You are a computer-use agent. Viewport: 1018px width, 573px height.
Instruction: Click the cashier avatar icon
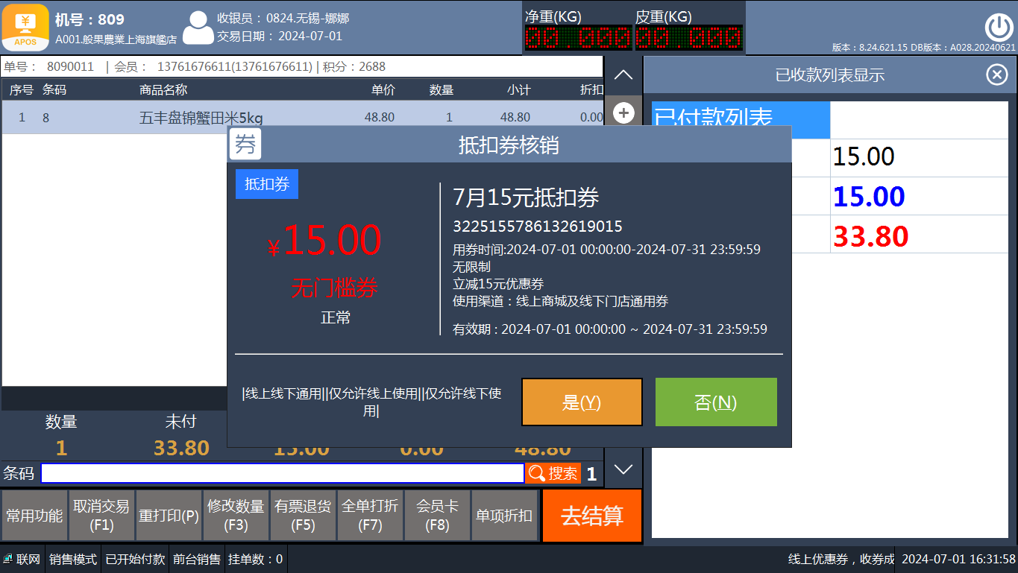tap(198, 28)
